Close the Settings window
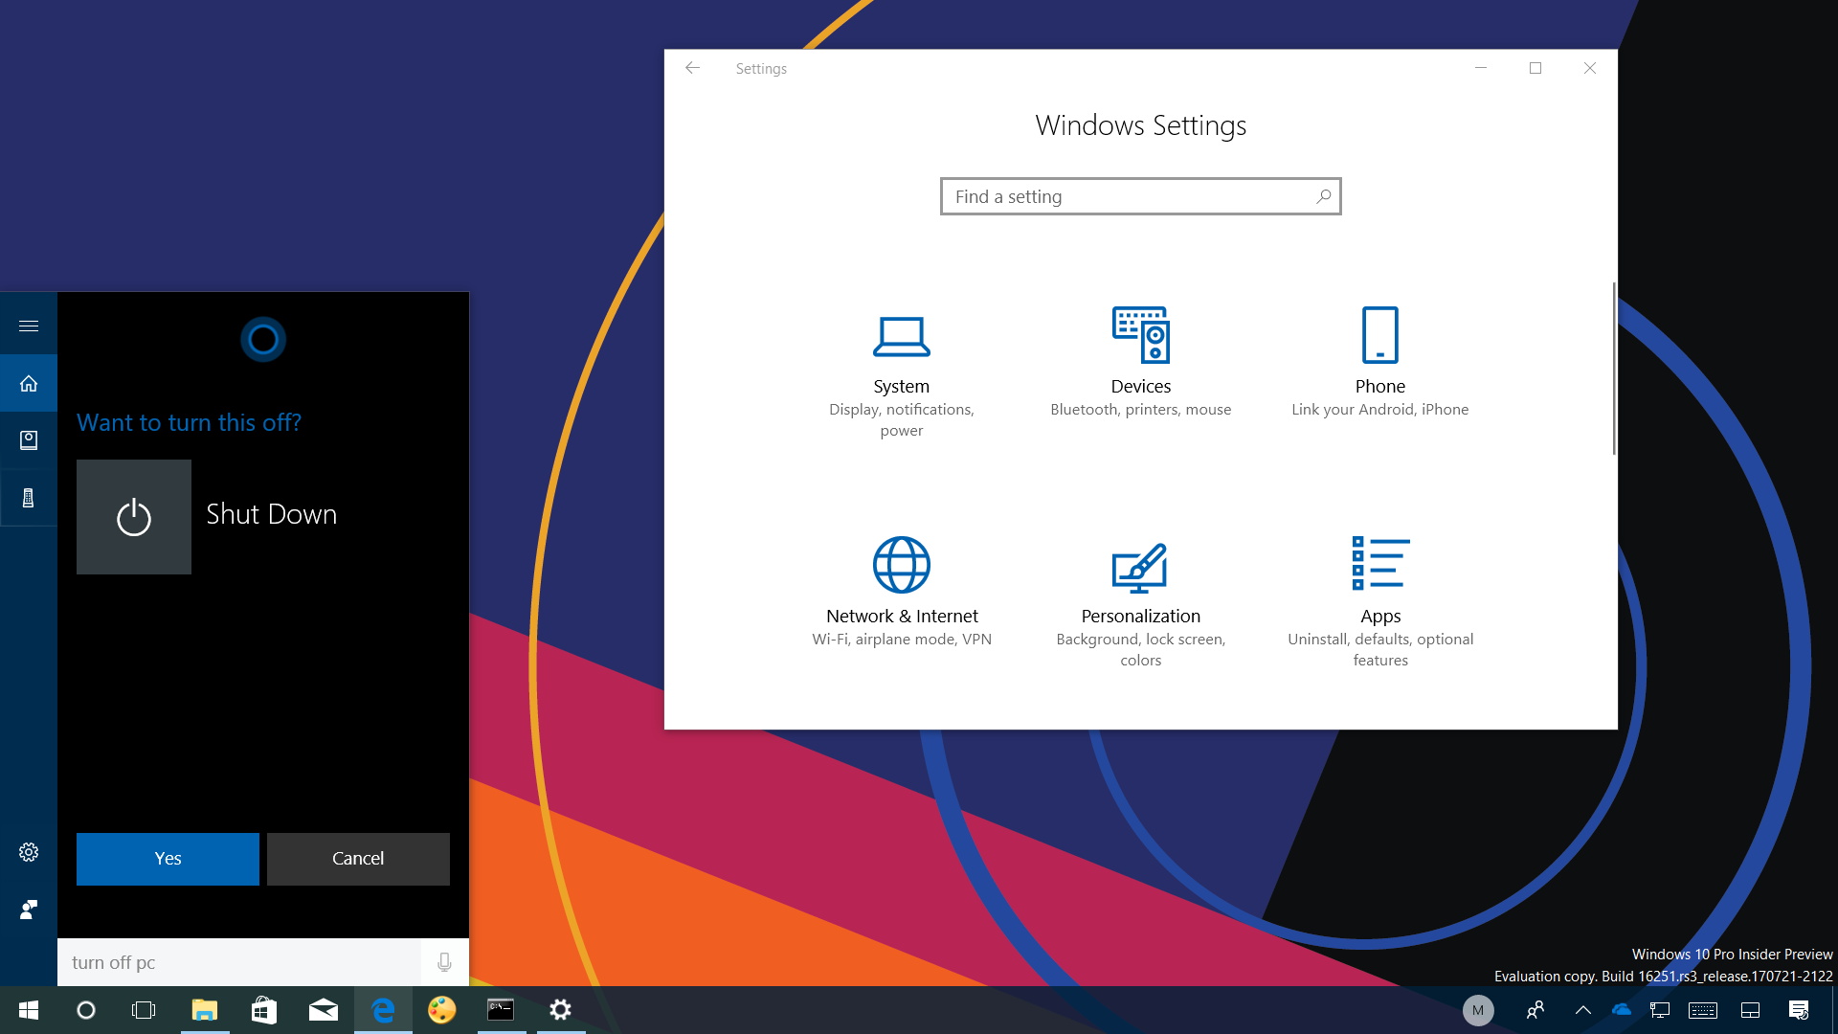This screenshot has width=1838, height=1034. [x=1590, y=68]
